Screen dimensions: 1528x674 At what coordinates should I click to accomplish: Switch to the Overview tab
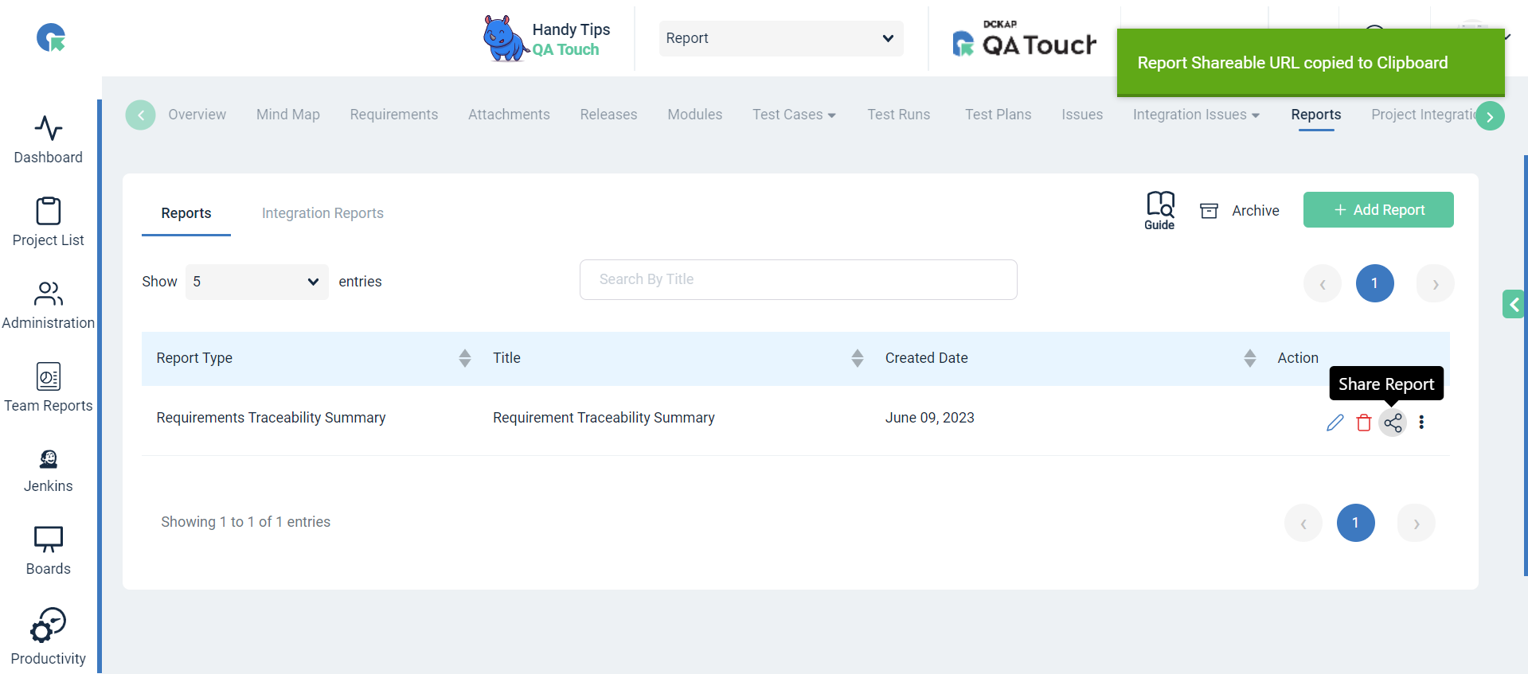tap(197, 115)
